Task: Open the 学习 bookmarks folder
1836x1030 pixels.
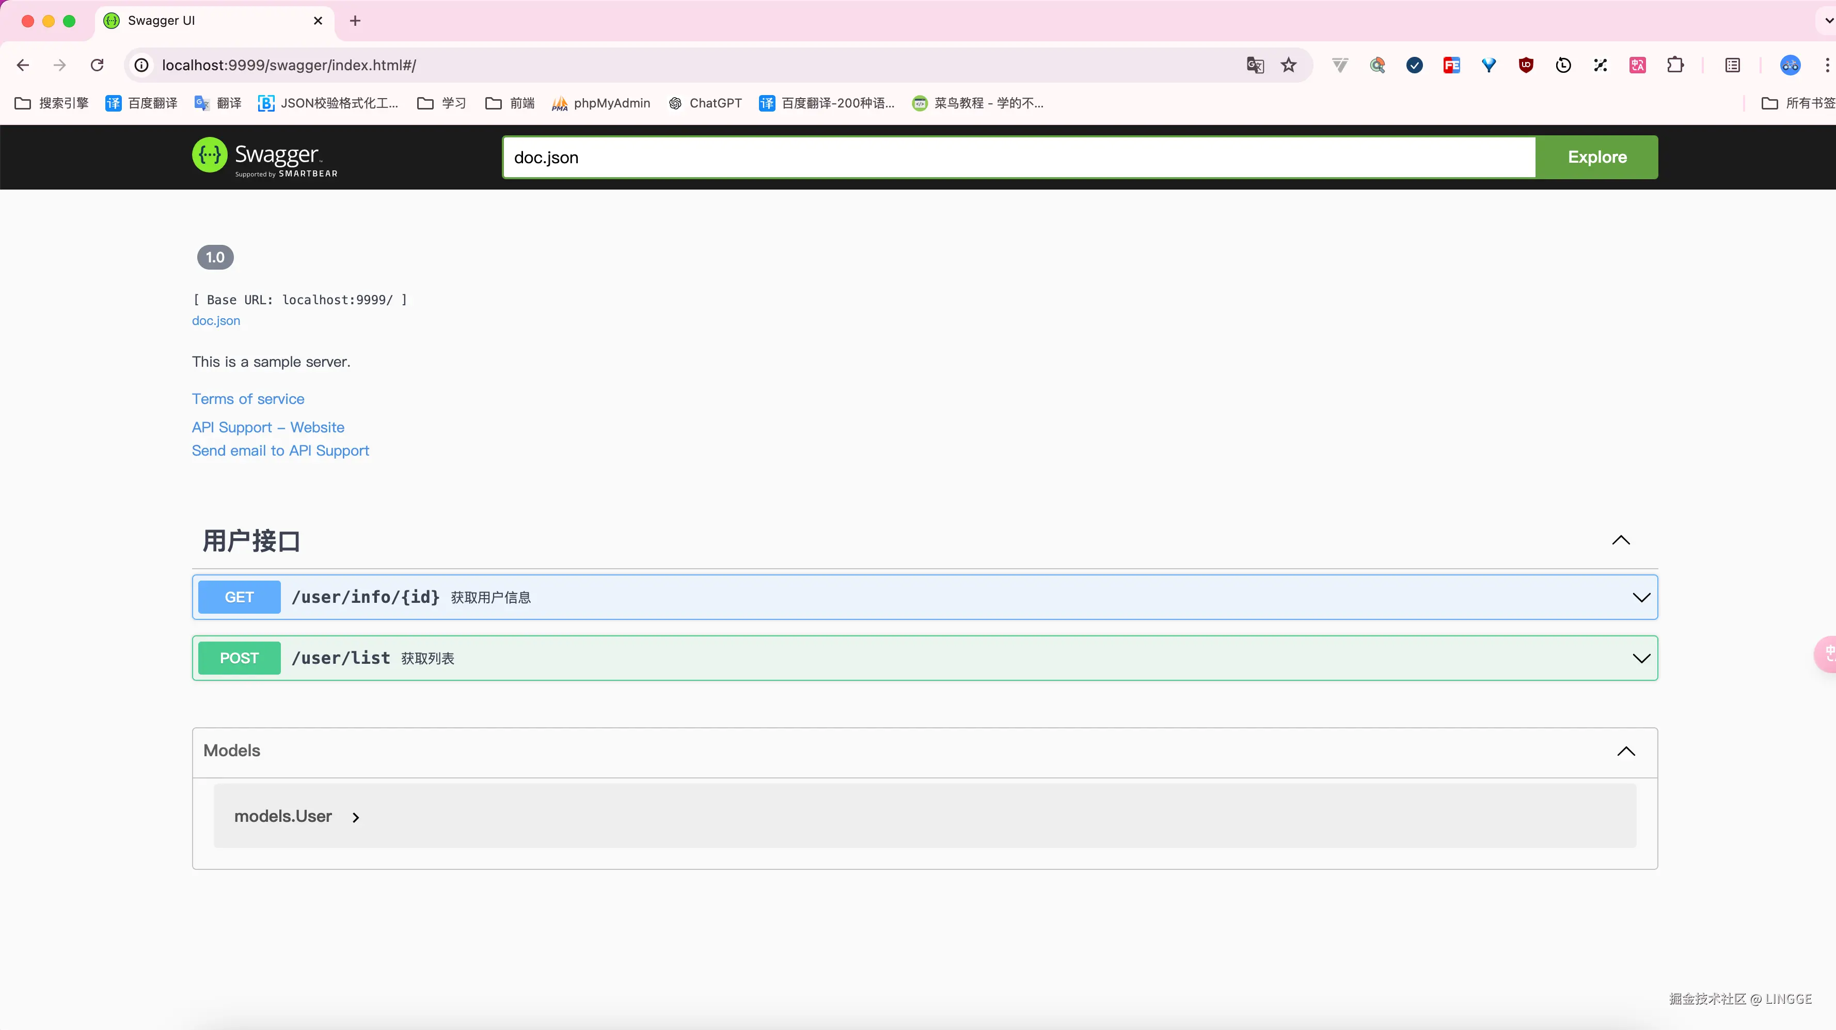Action: tap(441, 103)
